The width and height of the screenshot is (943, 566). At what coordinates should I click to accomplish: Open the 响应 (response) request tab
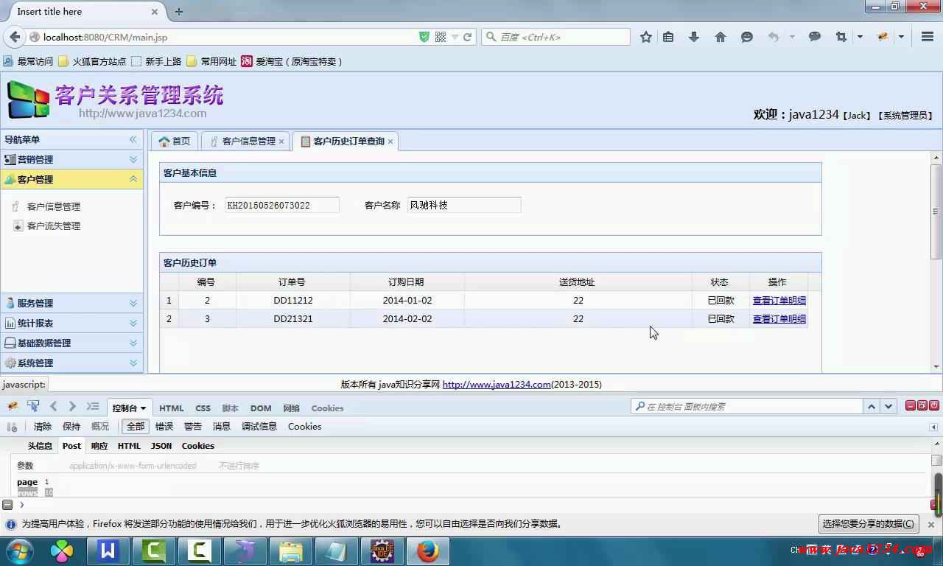coord(99,446)
